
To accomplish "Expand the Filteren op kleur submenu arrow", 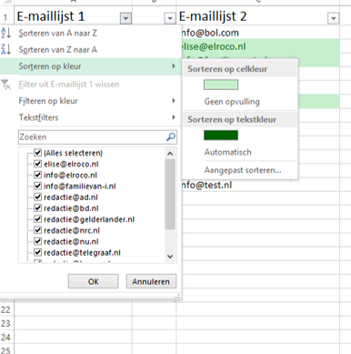I will pos(174,100).
